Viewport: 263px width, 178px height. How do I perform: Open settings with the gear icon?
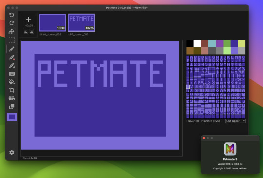click(12, 152)
